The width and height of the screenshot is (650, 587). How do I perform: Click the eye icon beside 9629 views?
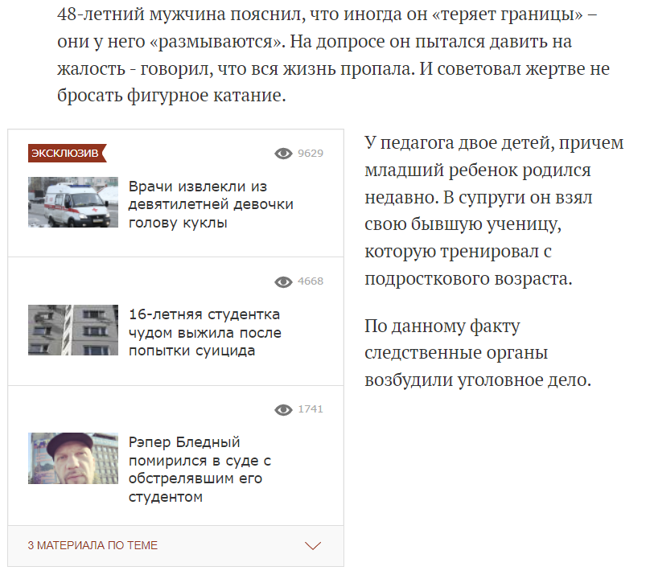pos(283,153)
